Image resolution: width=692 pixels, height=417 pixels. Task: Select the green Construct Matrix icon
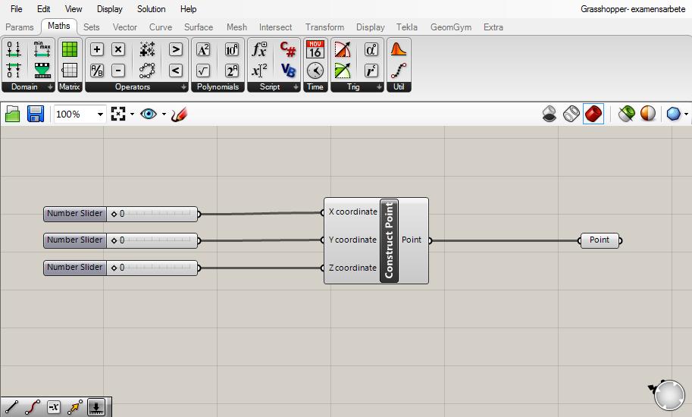point(70,49)
